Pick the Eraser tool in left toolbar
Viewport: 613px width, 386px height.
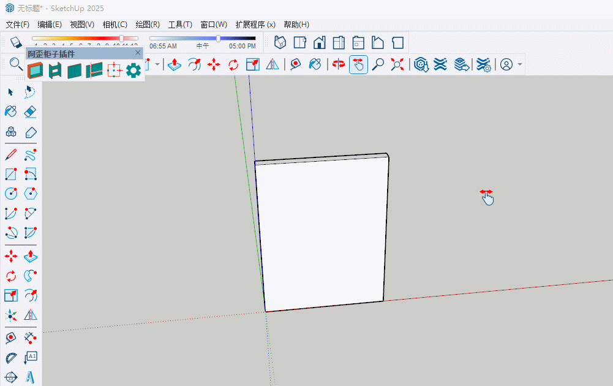(x=31, y=112)
